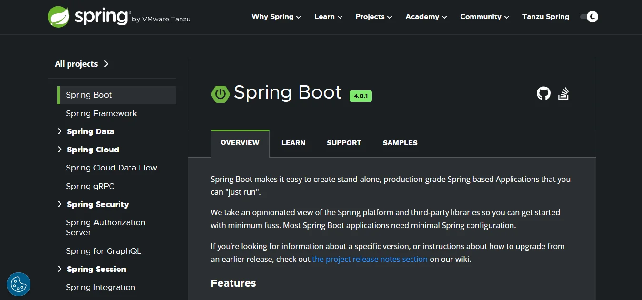This screenshot has width=642, height=300.
Task: Open the Community dropdown
Action: pyautogui.click(x=484, y=17)
